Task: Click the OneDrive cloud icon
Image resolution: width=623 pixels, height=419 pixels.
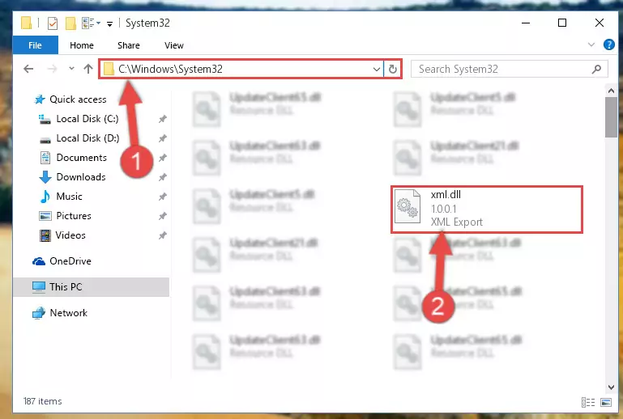Action: pyautogui.click(x=39, y=261)
